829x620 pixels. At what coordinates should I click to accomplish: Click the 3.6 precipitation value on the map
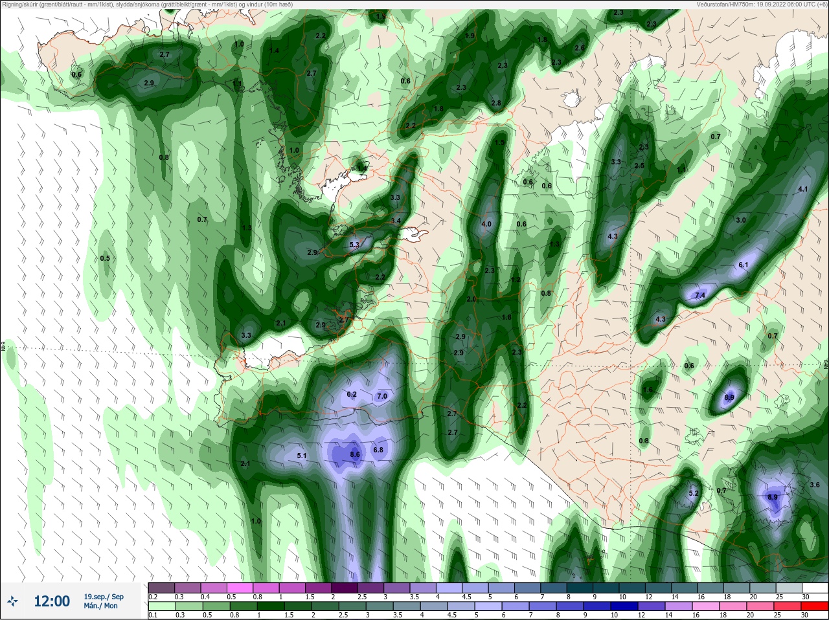coord(815,485)
